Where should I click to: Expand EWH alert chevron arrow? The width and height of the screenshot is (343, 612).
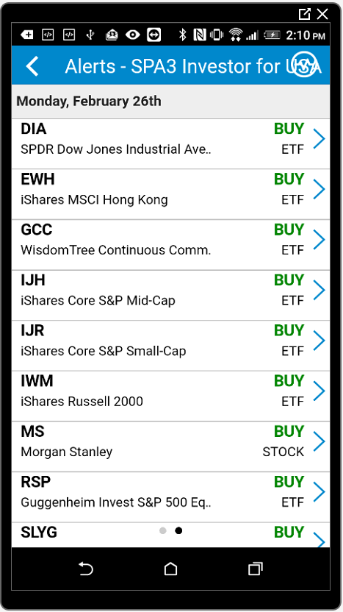(x=319, y=189)
